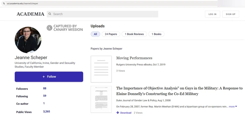Viewport: 245px width, 116px height.
Task: Click the Academia logo
Action: [x=30, y=14]
